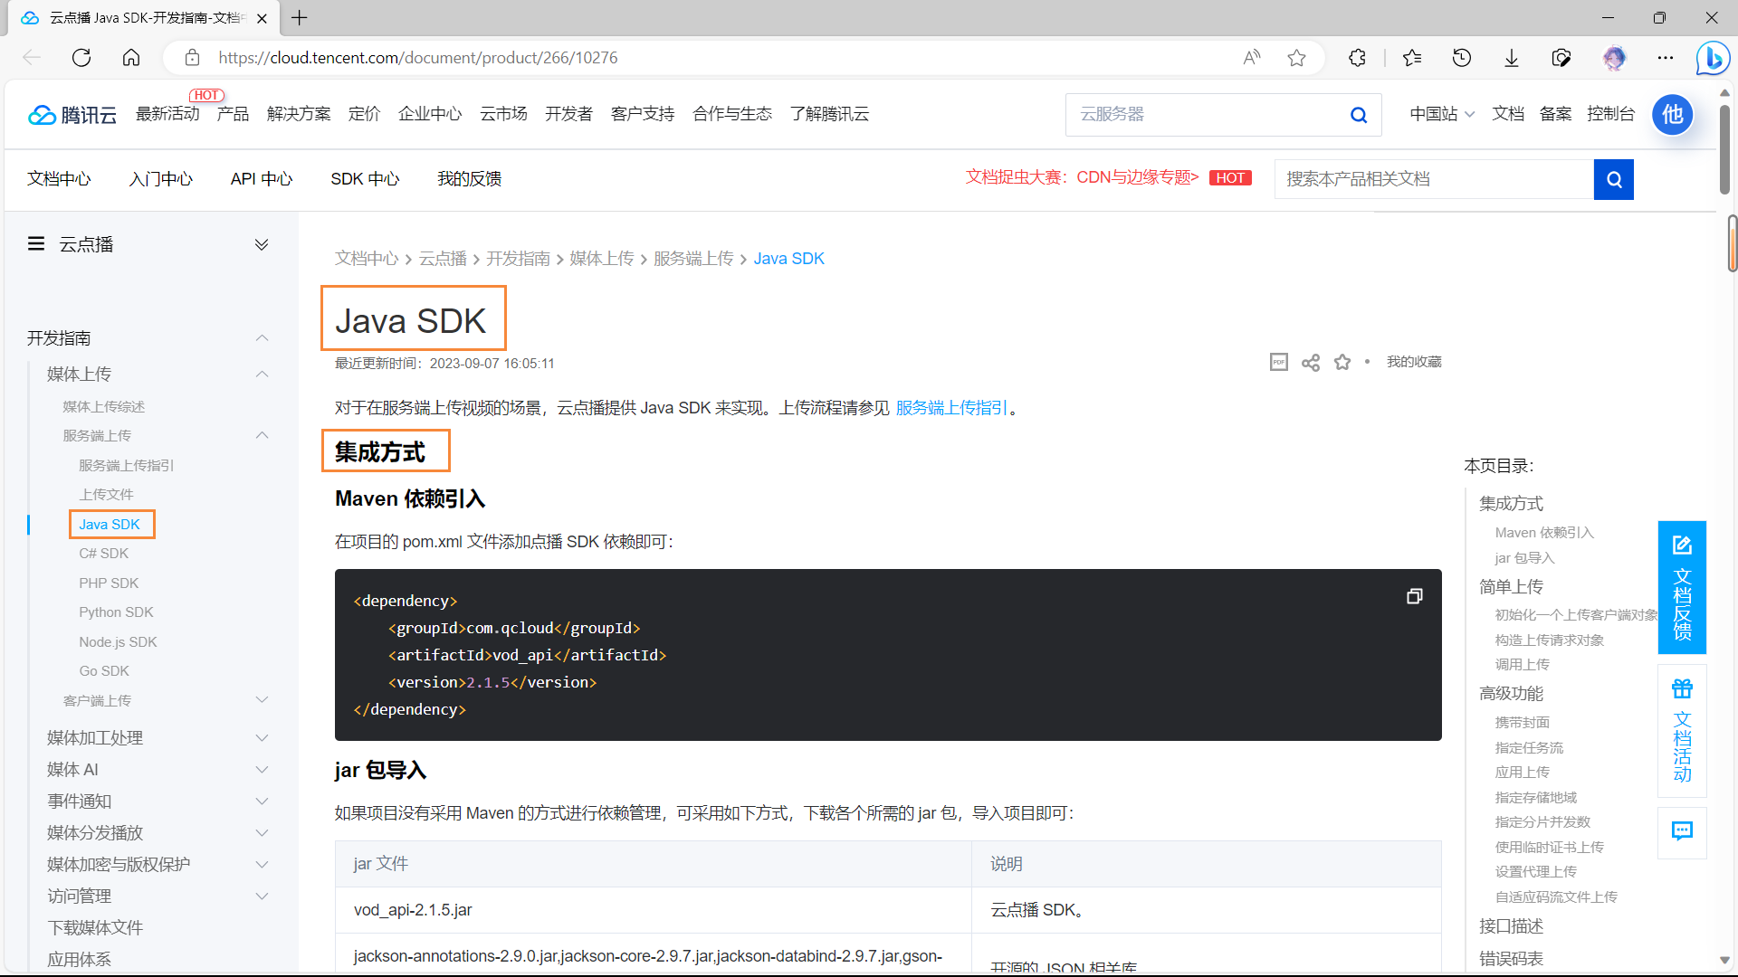Open the 文档反馈 feedback side button

pos(1682,587)
